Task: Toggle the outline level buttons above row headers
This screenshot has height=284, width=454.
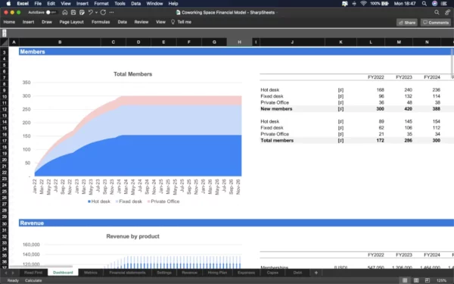Action: pos(5,33)
